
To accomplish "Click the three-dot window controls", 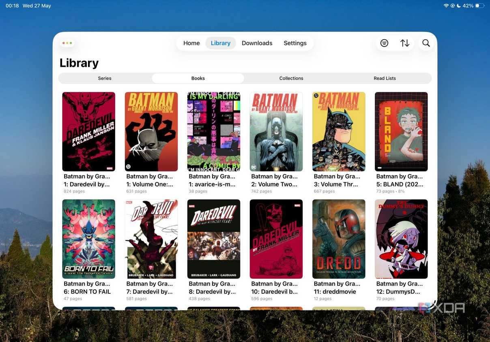I will click(x=67, y=43).
